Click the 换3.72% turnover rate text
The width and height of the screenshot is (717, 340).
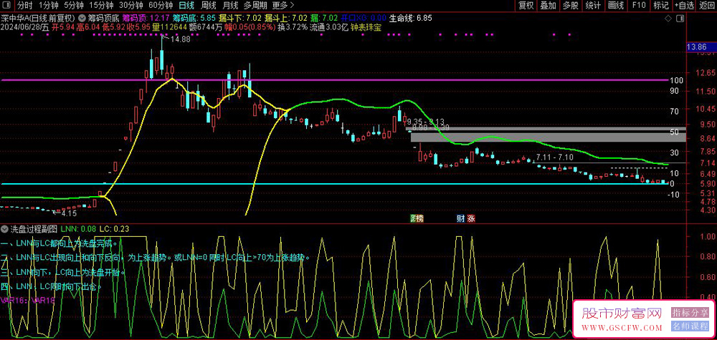pyautogui.click(x=293, y=27)
